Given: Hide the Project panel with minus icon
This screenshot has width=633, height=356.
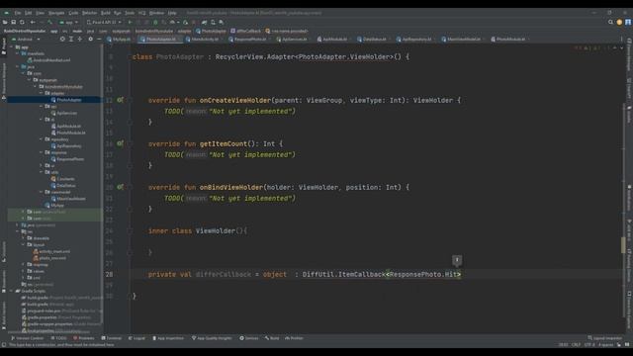Looking at the screenshot, I should [x=99, y=40].
